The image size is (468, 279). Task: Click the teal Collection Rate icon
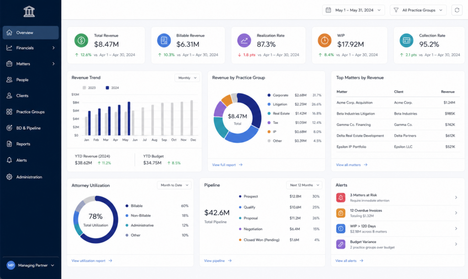[x=406, y=41]
